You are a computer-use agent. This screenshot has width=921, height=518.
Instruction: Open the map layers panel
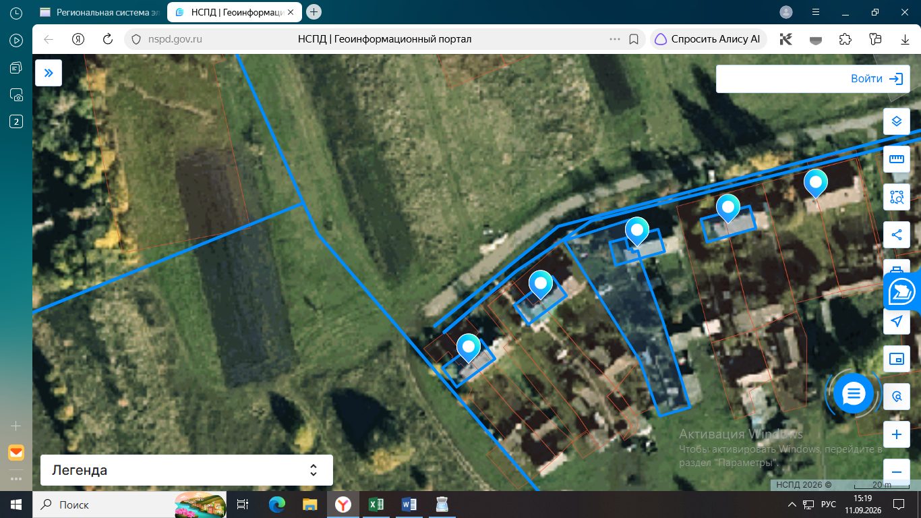coord(896,121)
